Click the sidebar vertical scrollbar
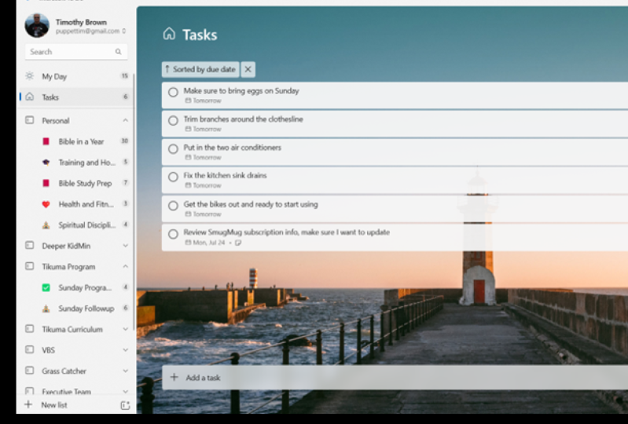The width and height of the screenshot is (628, 424). 134,200
